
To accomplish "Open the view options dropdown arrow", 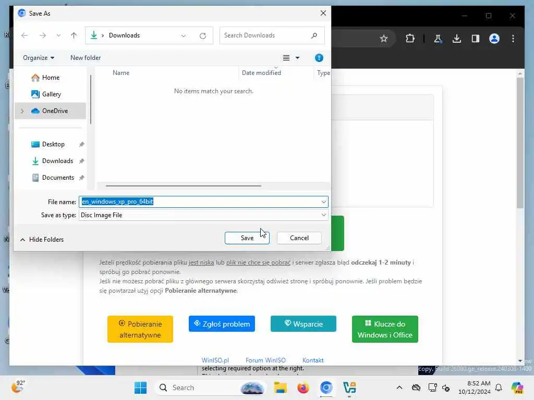I will [297, 58].
